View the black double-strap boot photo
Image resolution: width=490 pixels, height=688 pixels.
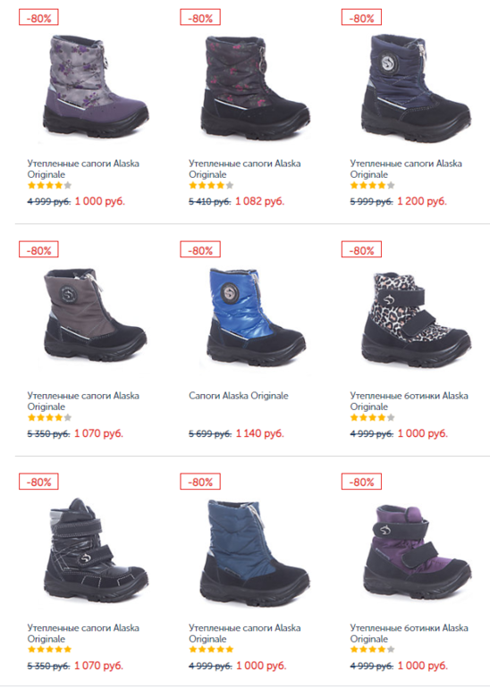[96, 550]
